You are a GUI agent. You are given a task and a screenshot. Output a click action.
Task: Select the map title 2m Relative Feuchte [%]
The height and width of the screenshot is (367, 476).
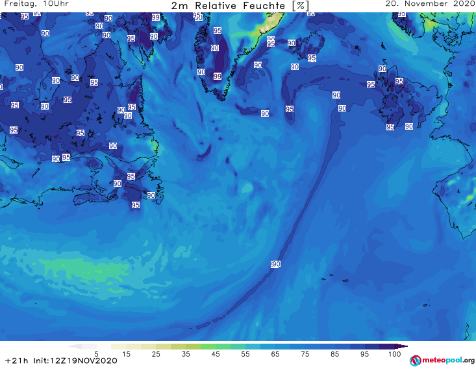[x=240, y=6]
